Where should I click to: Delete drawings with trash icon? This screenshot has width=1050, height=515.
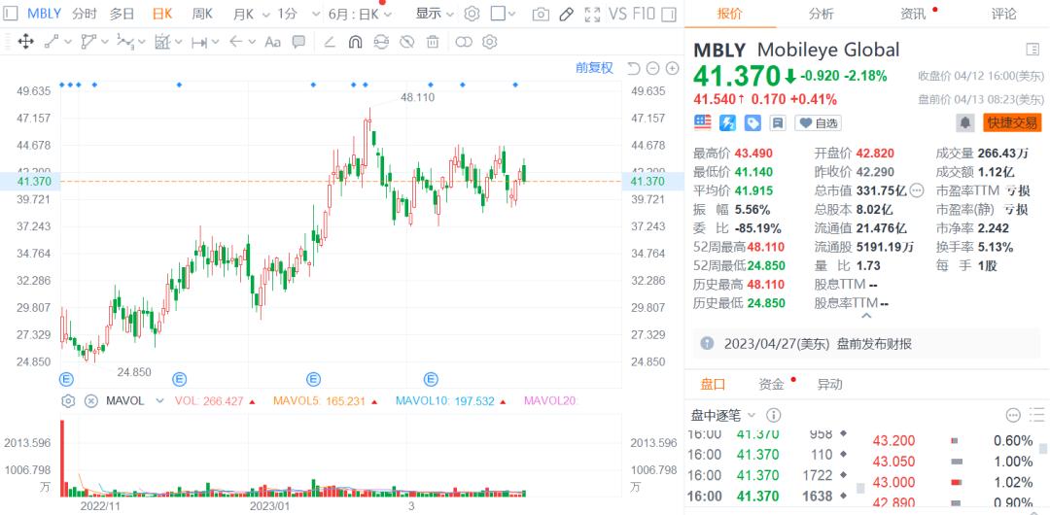[x=433, y=42]
